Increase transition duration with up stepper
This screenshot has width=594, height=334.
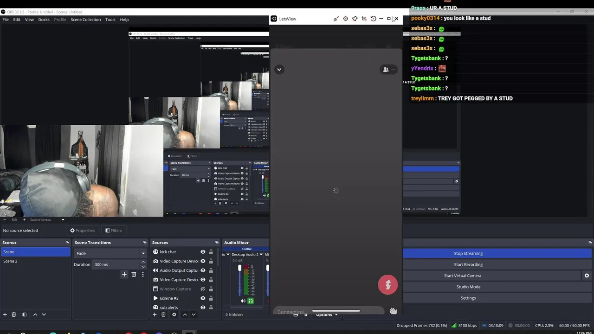point(143,262)
